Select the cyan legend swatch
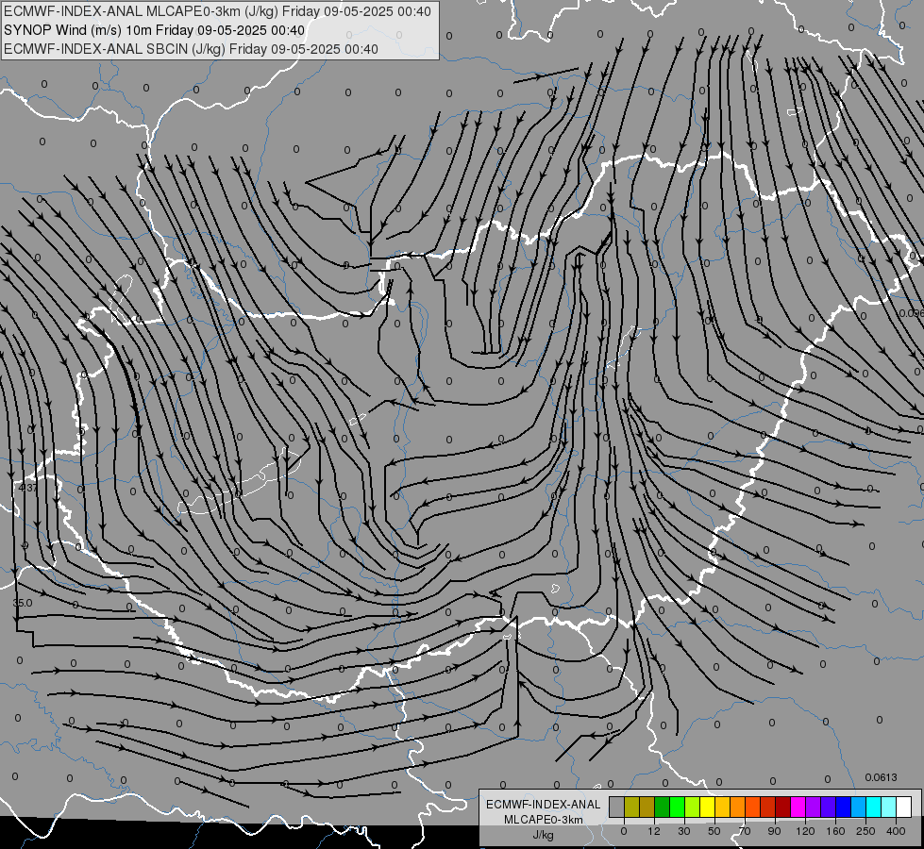 pyautogui.click(x=873, y=807)
